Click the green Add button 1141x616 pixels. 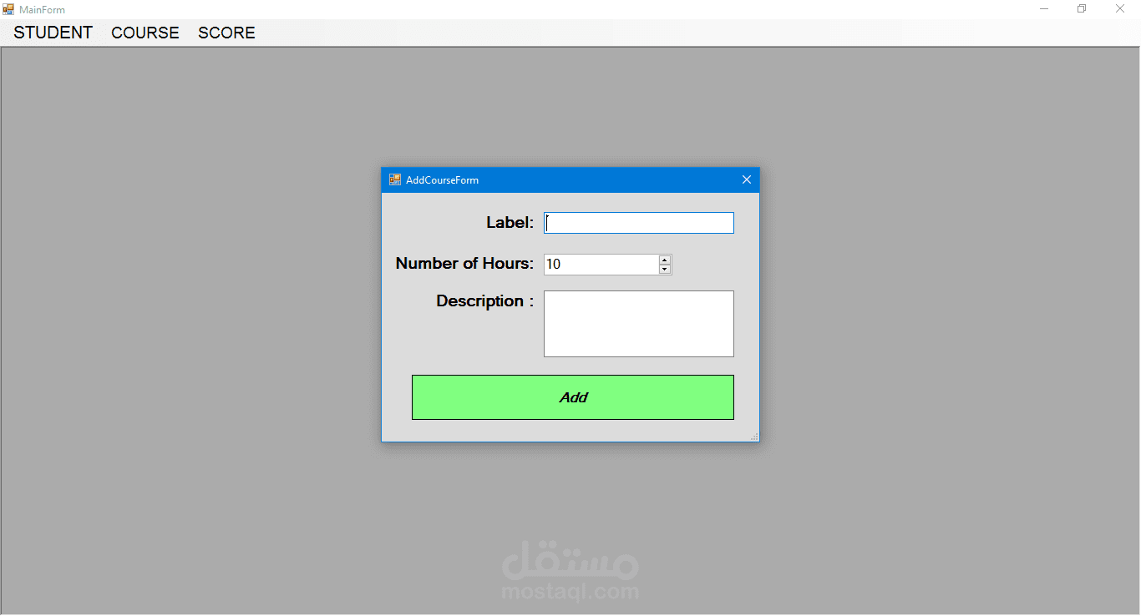[x=573, y=397]
